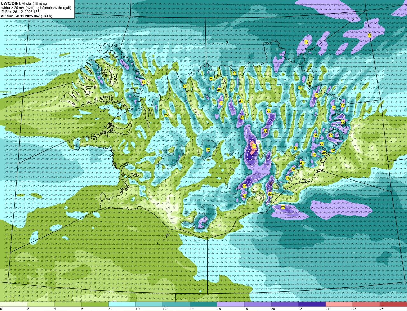Click the 26–28 m/s salmon legend segment
Image resolution: width=407 pixels, height=311 pixels.
(366, 304)
